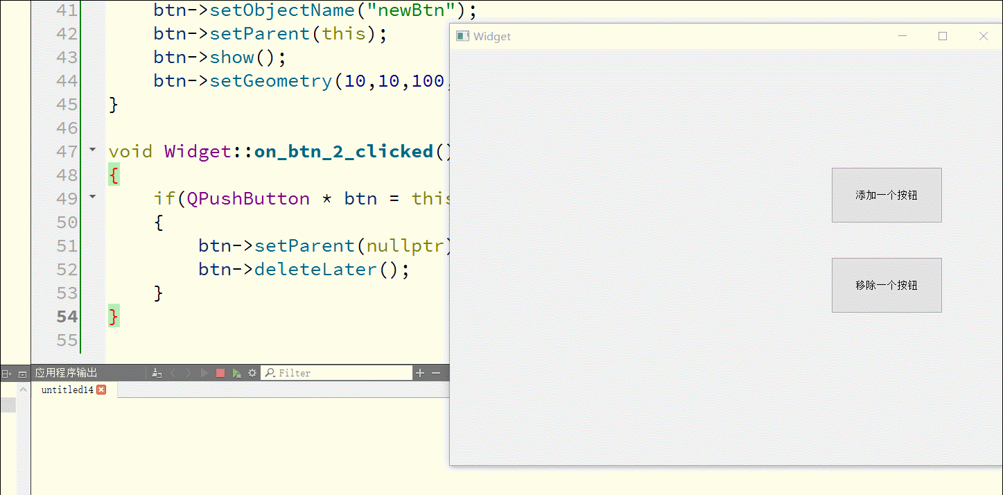1003x495 pixels.
Task: Click the red stop running program icon
Action: [220, 373]
